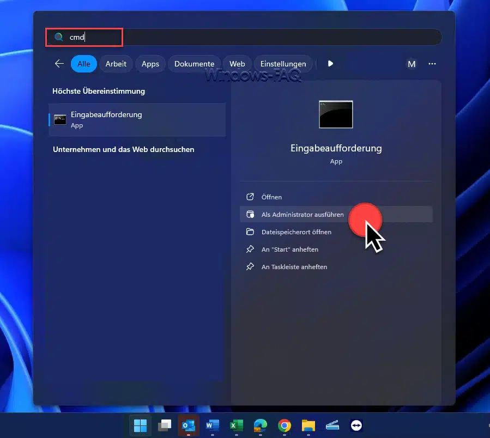This screenshot has height=438, width=490.
Task: Click Öffnen to launch the app
Action: [336, 197]
